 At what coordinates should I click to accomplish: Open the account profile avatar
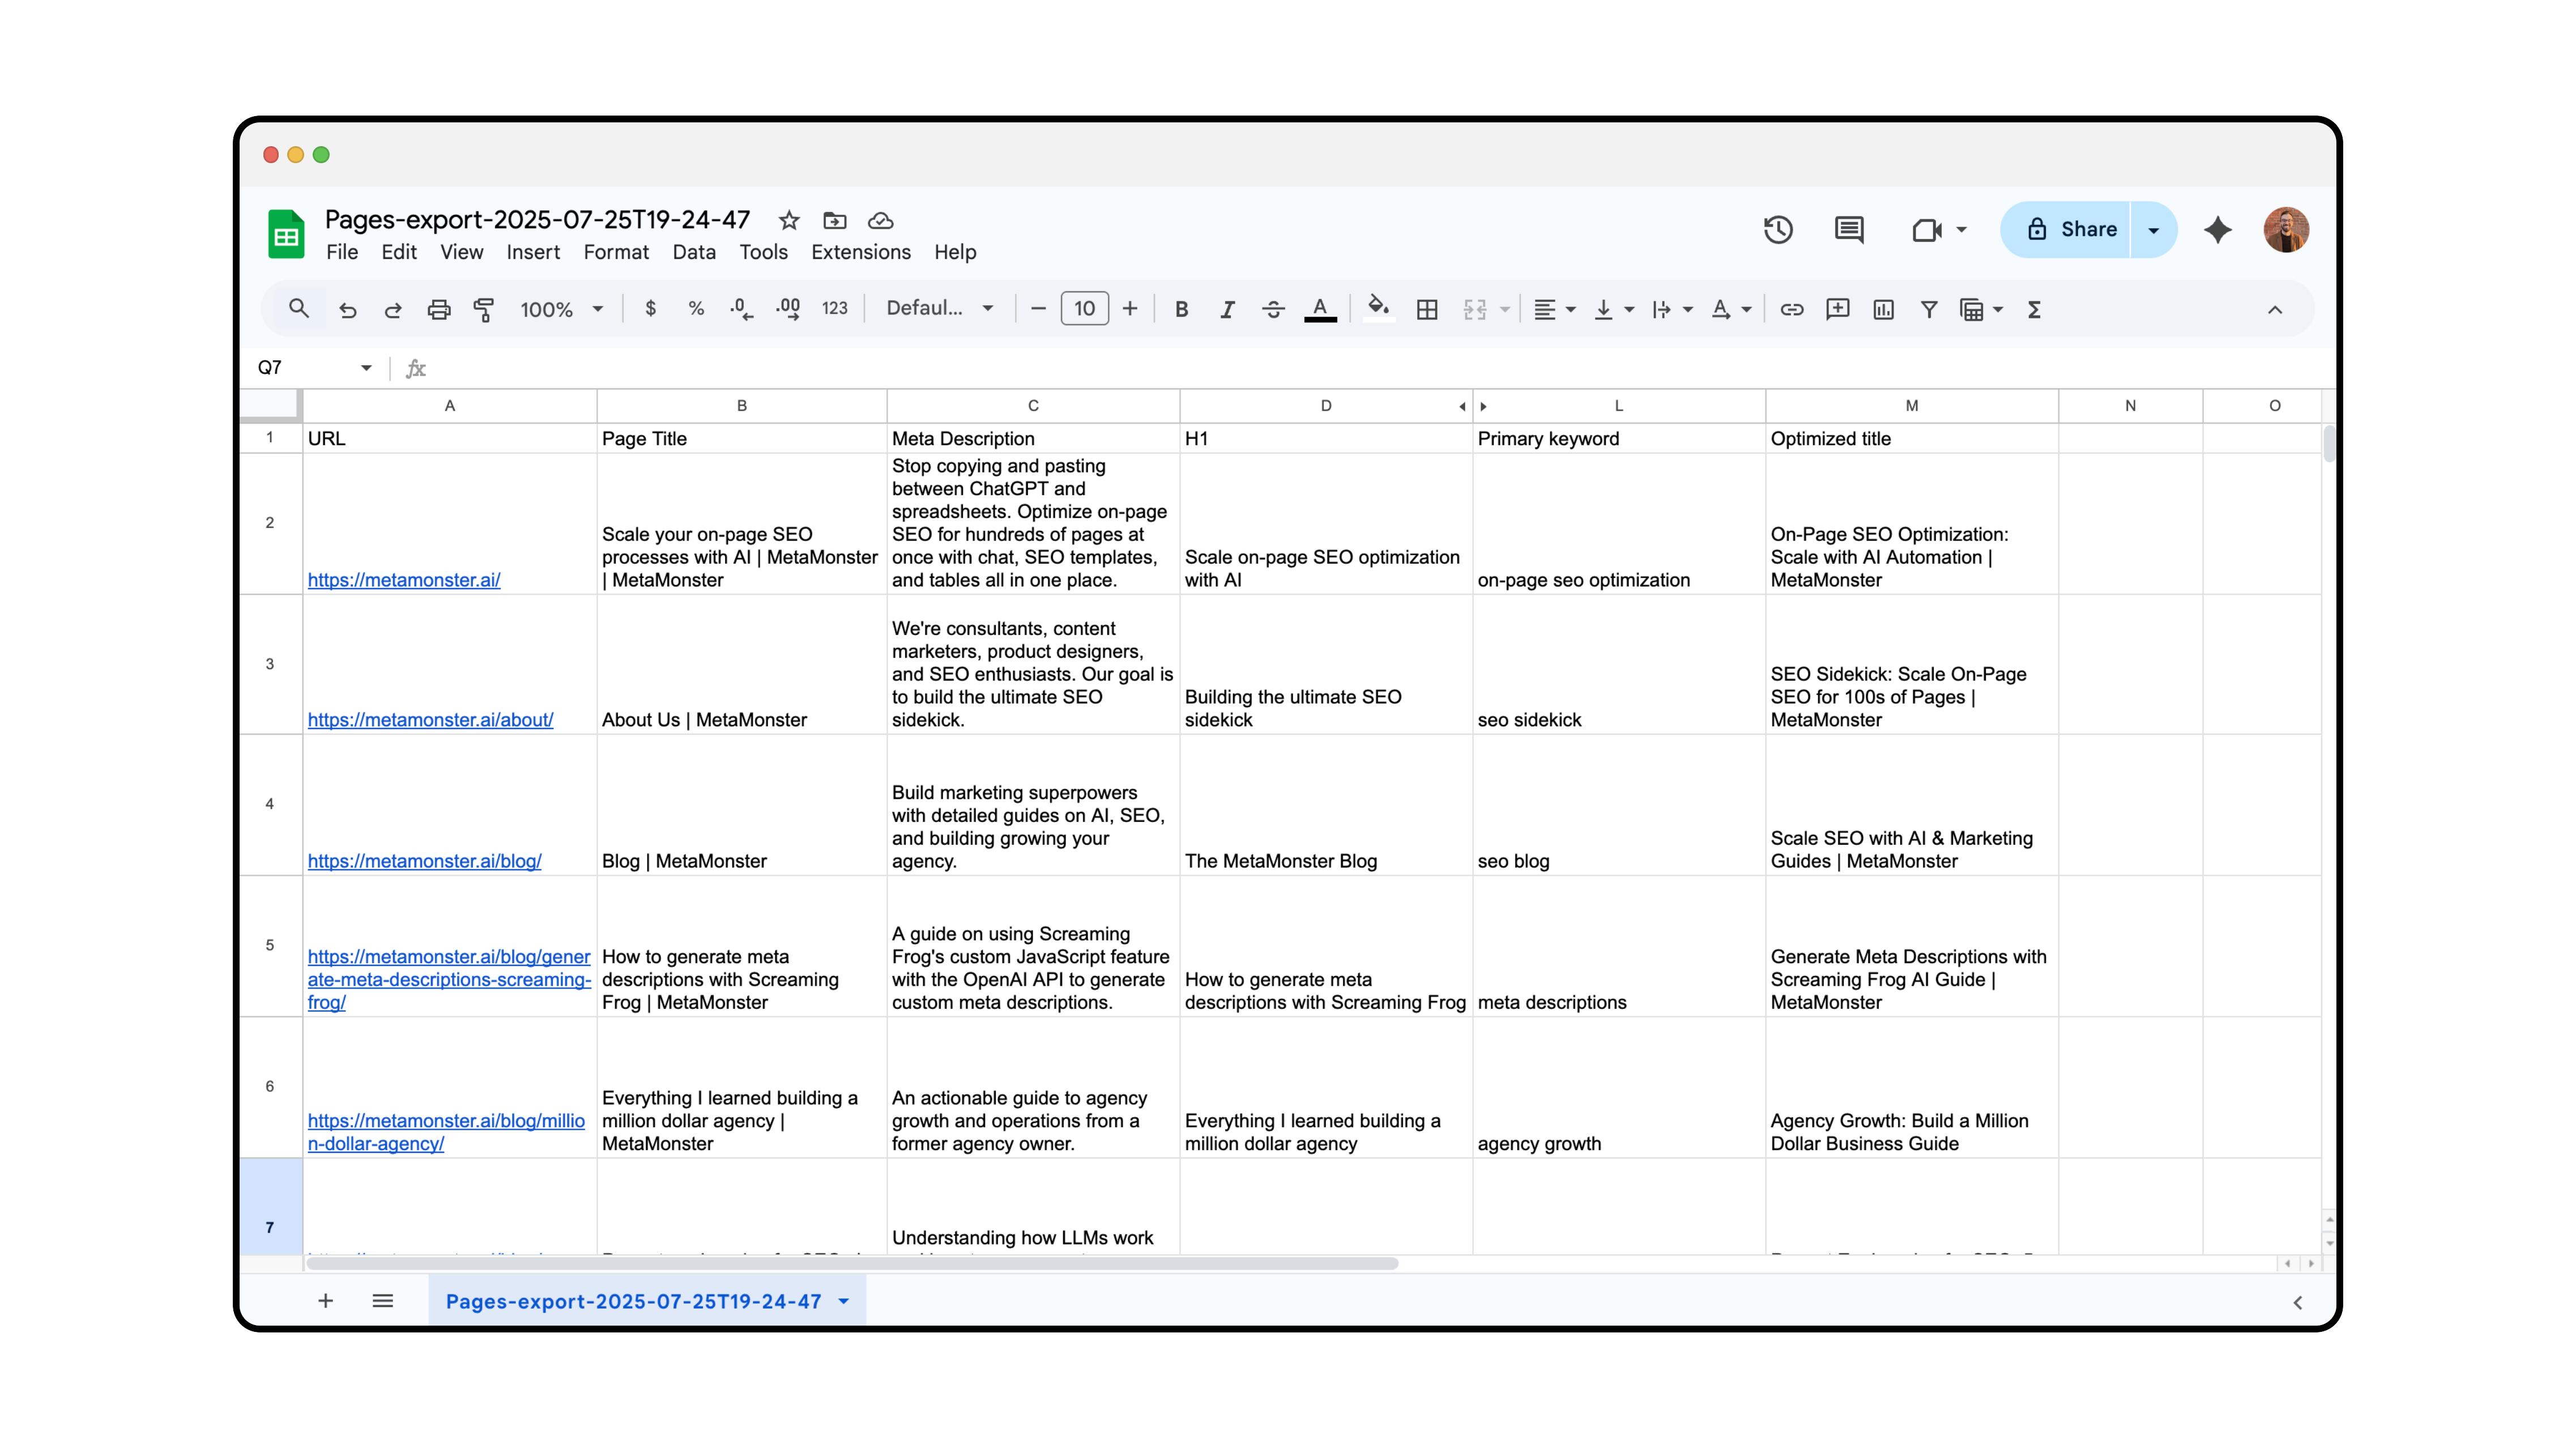click(2286, 230)
